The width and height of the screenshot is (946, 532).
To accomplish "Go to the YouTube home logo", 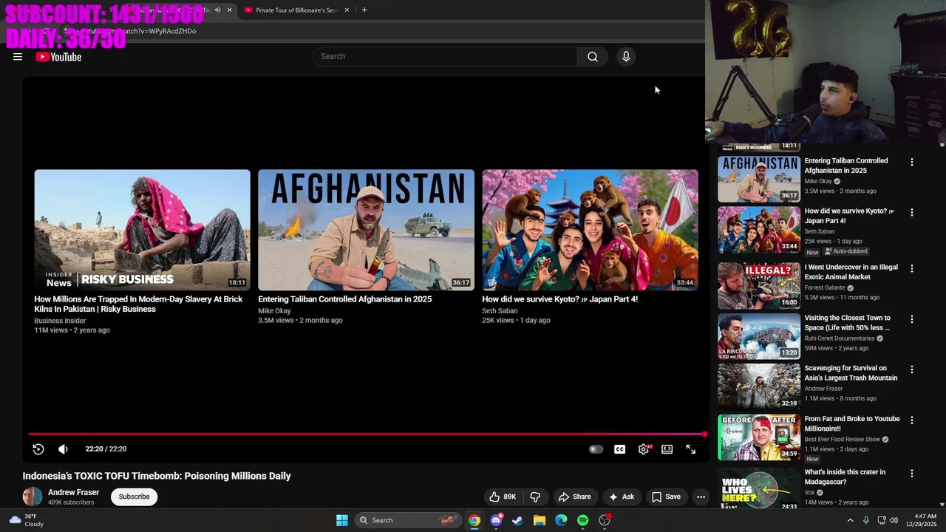I will click(58, 57).
